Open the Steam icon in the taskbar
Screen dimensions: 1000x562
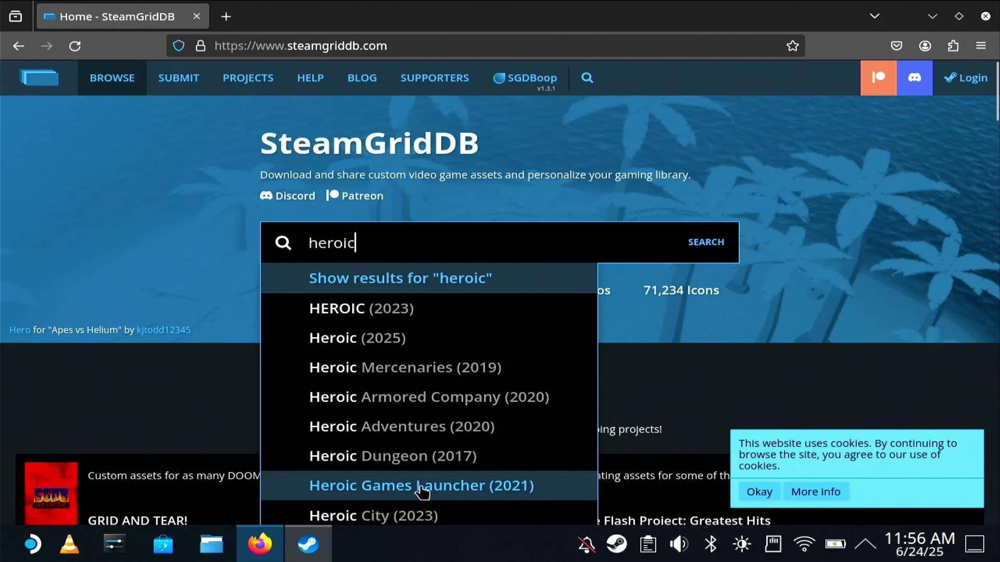[308, 544]
